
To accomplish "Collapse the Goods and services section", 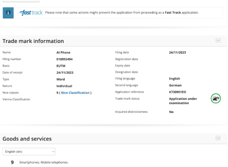I will pyautogui.click(x=218, y=138).
